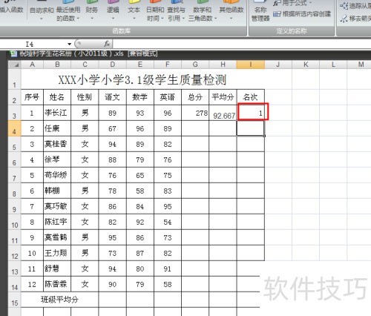
Task: Click the title cell XXX小学小学3.1级学生质量检测
Action: (142, 79)
